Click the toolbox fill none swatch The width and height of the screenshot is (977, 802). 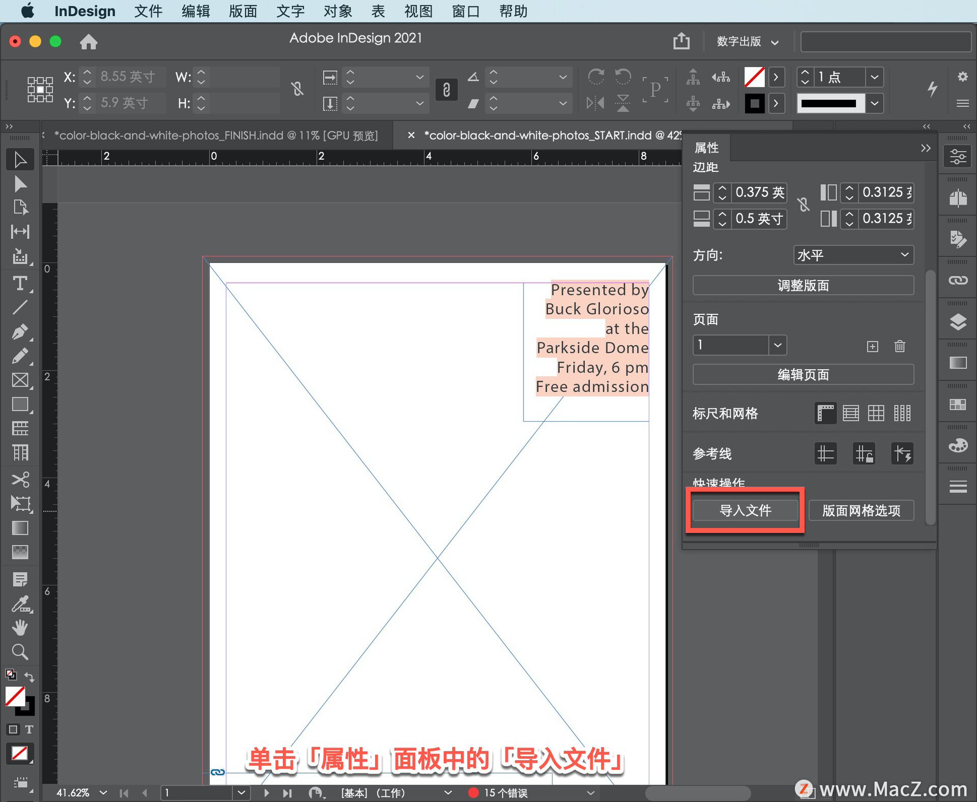15,697
